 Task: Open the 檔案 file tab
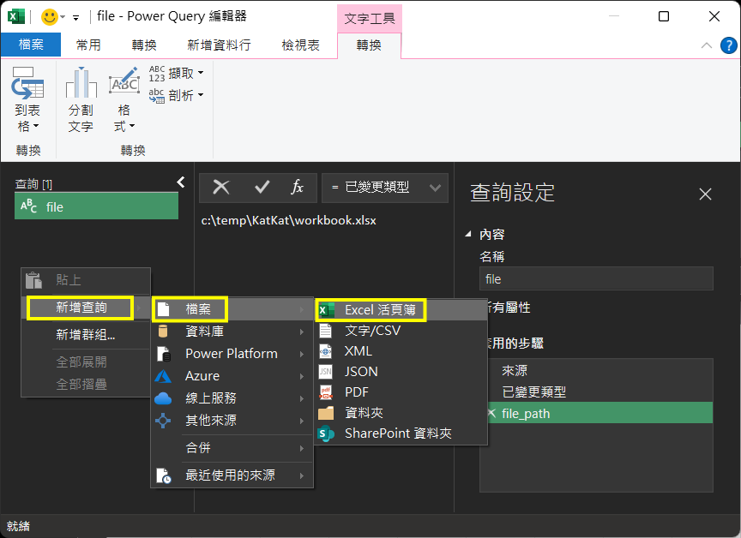pos(31,45)
